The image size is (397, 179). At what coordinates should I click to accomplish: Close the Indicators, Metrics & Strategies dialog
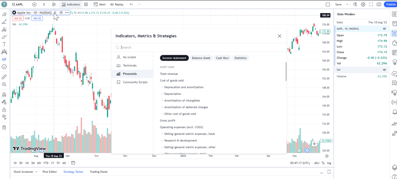tap(280, 36)
